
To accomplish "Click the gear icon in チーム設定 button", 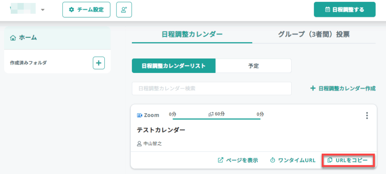I will 71,10.
